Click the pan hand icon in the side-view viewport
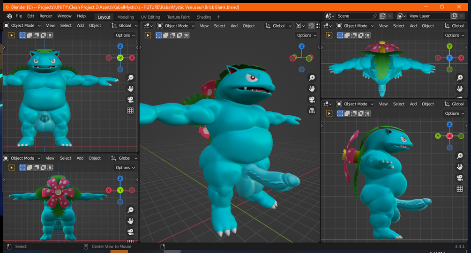Screen dimensions: 471x253 click(460, 167)
